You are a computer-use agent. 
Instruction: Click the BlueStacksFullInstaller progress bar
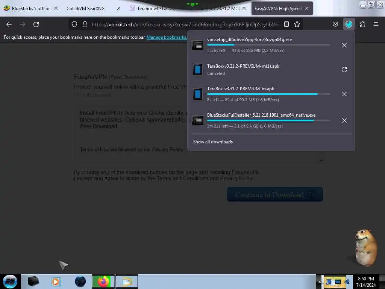click(x=268, y=120)
